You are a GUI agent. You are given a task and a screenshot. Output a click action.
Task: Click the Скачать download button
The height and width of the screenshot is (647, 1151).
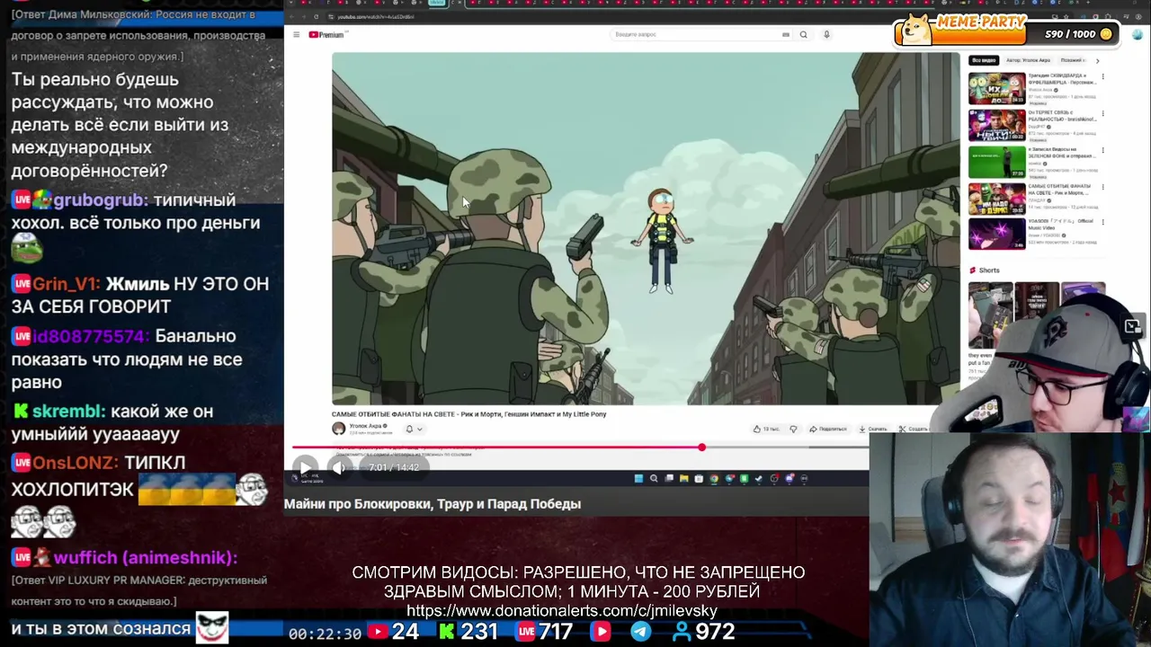[873, 429]
